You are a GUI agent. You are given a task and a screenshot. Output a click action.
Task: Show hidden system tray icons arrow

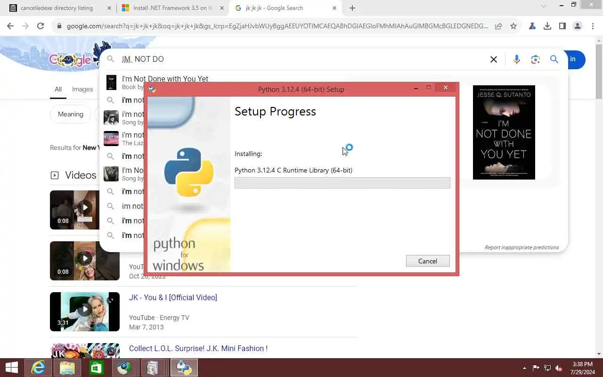(x=524, y=368)
